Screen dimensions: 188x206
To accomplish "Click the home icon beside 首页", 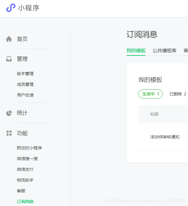I will click(9, 39).
